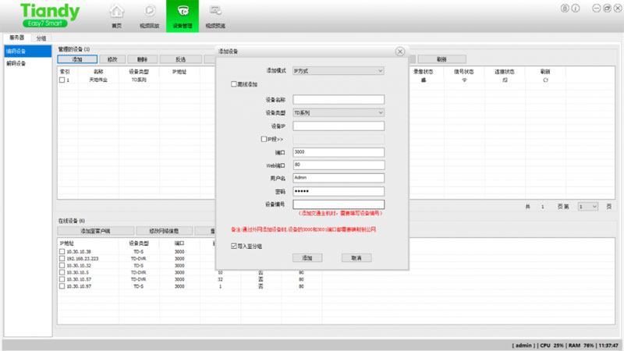This screenshot has width=624, height=351.
Task: Close the Add Device dialog with X icon
Action: [399, 51]
